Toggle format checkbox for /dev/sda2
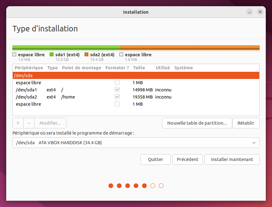Screen dimensions: 272x207 click(117, 97)
